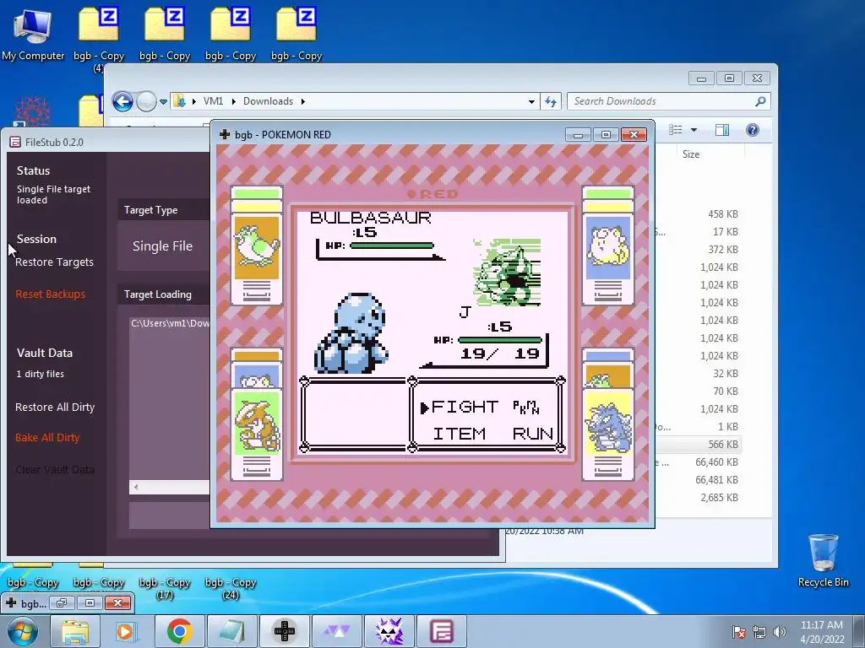Open Google Chrome from taskbar
Viewport: 865px width, 648px height.
[x=179, y=631]
